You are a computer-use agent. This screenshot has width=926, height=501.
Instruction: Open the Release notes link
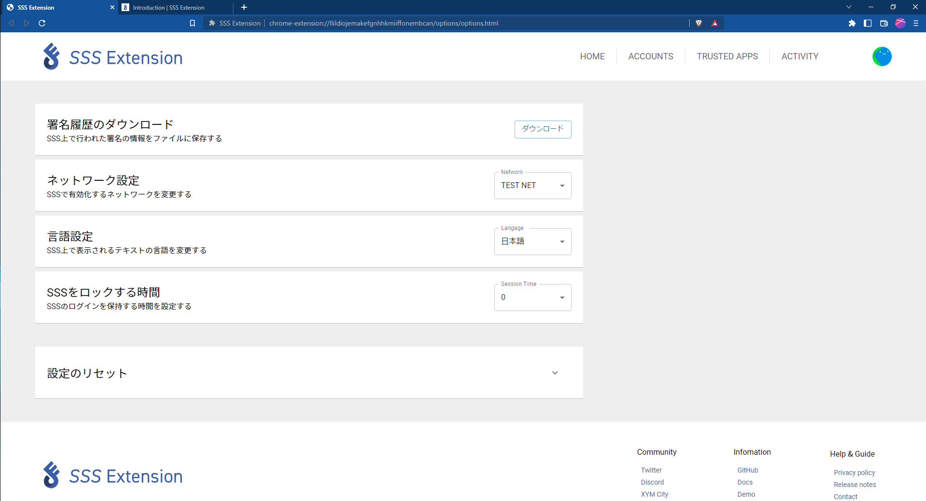click(855, 485)
